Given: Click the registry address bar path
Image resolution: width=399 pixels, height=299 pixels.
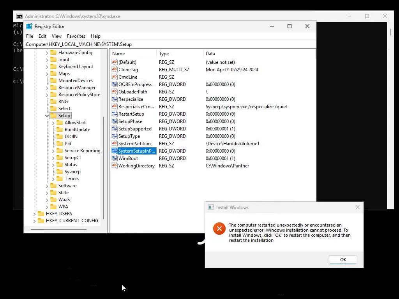Looking at the screenshot, I should point(79,44).
